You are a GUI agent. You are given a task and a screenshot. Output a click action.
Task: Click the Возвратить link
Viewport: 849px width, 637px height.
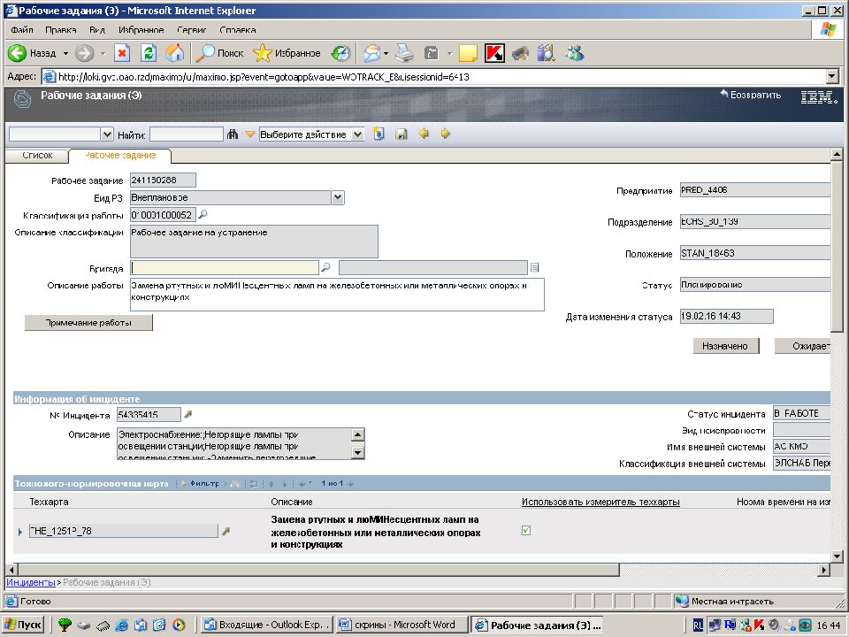[751, 95]
